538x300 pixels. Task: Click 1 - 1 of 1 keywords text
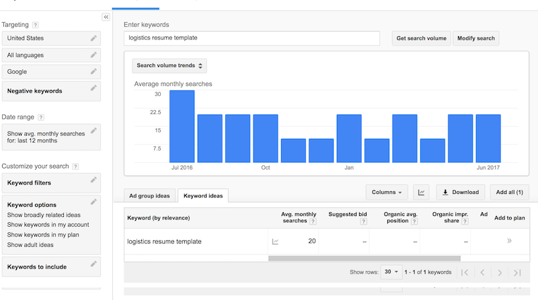click(428, 272)
